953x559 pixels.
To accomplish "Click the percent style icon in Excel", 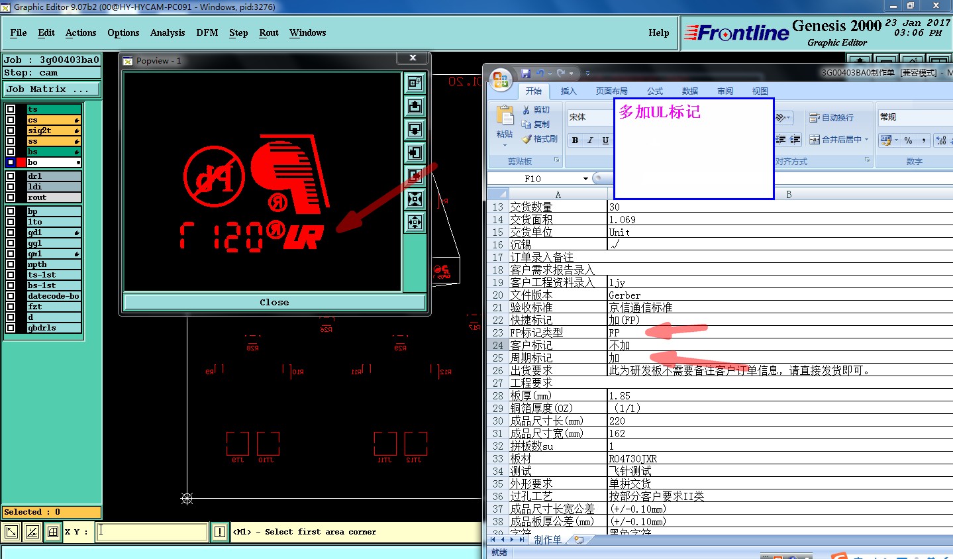I will coord(909,140).
